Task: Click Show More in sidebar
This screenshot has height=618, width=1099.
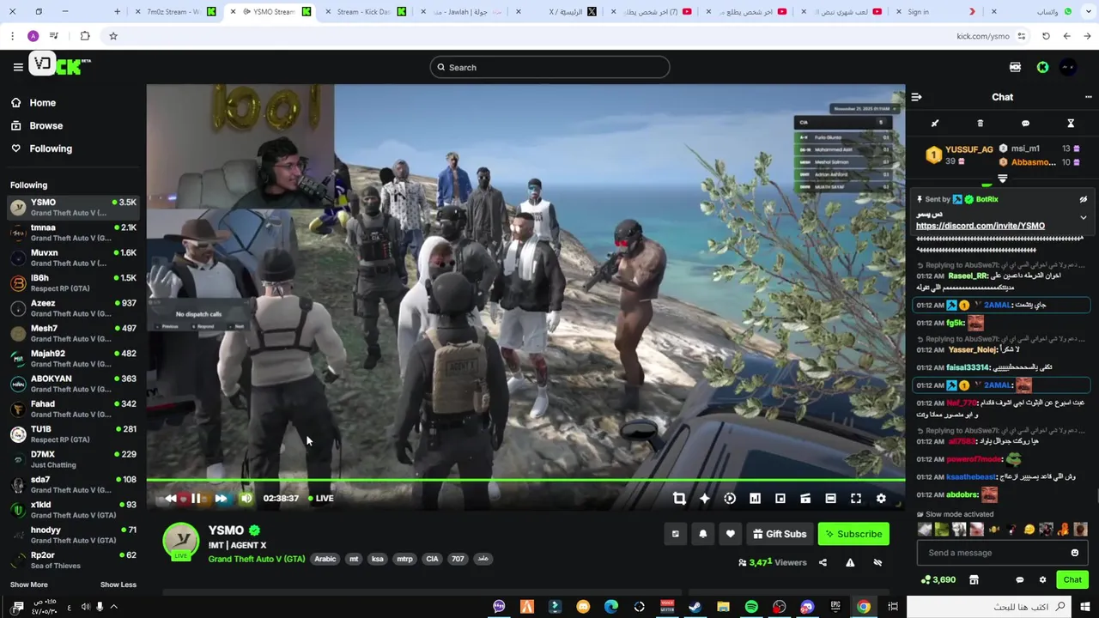Action: click(x=29, y=585)
